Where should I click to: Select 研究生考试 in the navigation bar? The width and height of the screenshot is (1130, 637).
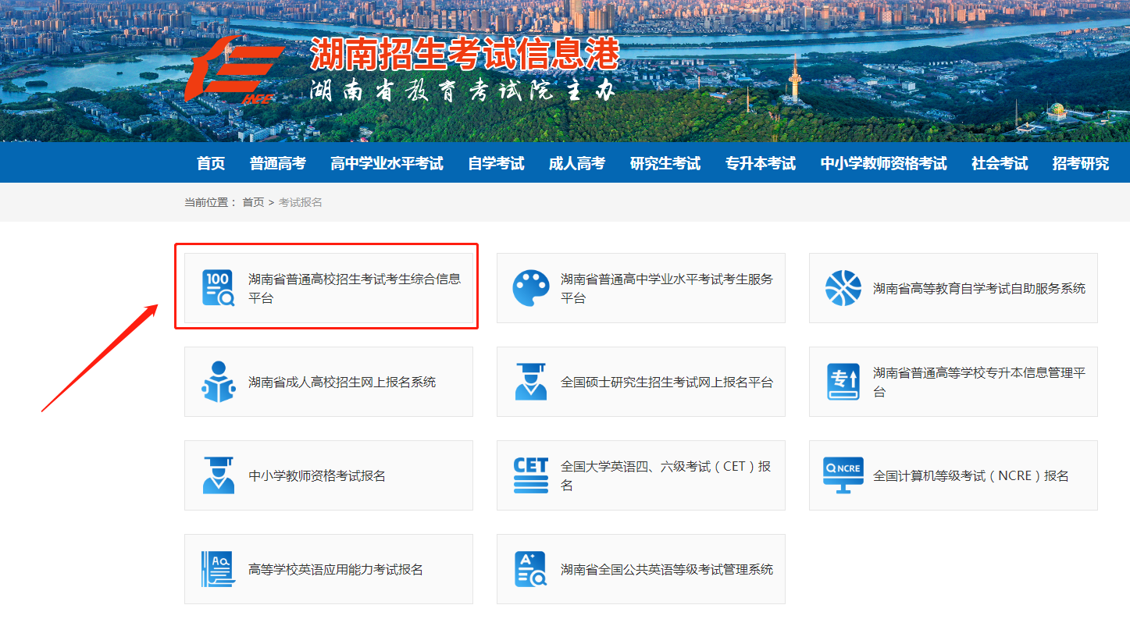point(665,163)
